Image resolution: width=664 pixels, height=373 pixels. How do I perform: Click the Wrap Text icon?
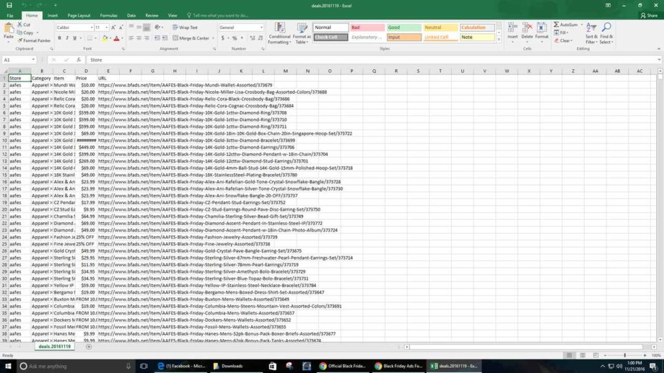point(175,27)
